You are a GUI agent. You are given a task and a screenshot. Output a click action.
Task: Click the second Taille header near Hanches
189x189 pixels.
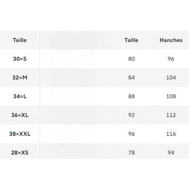[x=131, y=40]
